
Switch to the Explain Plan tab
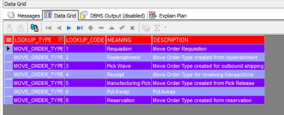tap(168, 16)
